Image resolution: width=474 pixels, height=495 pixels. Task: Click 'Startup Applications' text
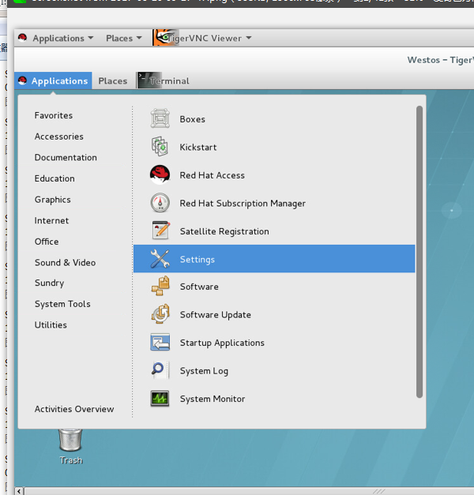[222, 343]
